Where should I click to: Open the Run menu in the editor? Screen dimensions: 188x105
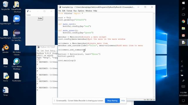75,11
